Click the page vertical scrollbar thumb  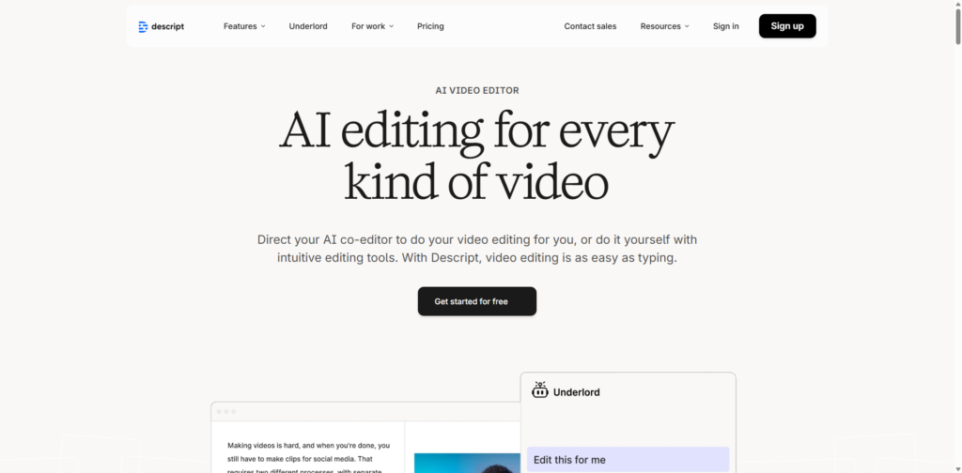click(x=955, y=28)
